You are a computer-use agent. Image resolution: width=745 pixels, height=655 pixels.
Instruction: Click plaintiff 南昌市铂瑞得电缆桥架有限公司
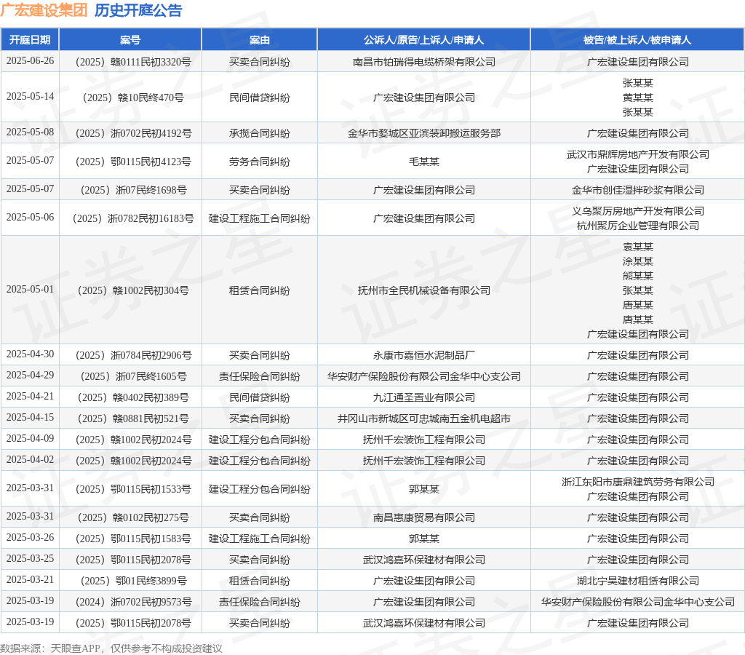point(424,62)
